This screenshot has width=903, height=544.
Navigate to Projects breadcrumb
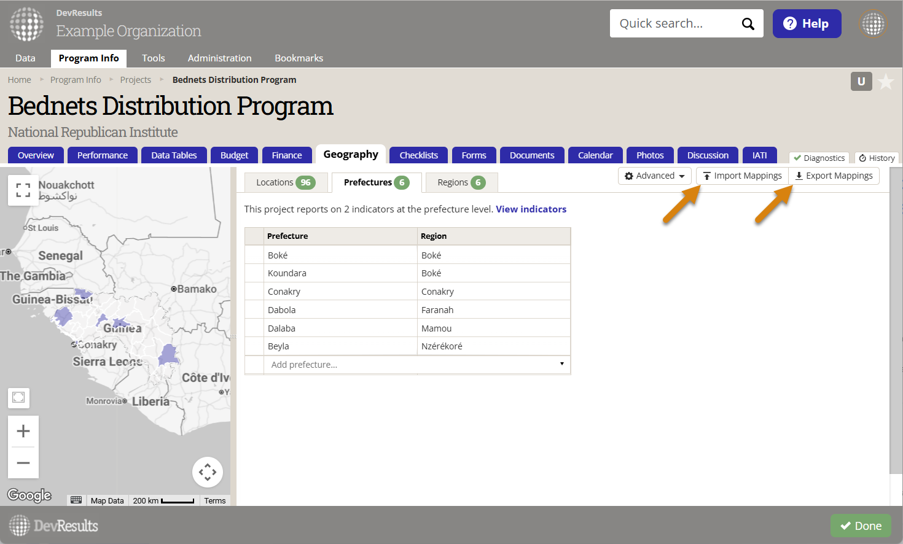tap(136, 80)
